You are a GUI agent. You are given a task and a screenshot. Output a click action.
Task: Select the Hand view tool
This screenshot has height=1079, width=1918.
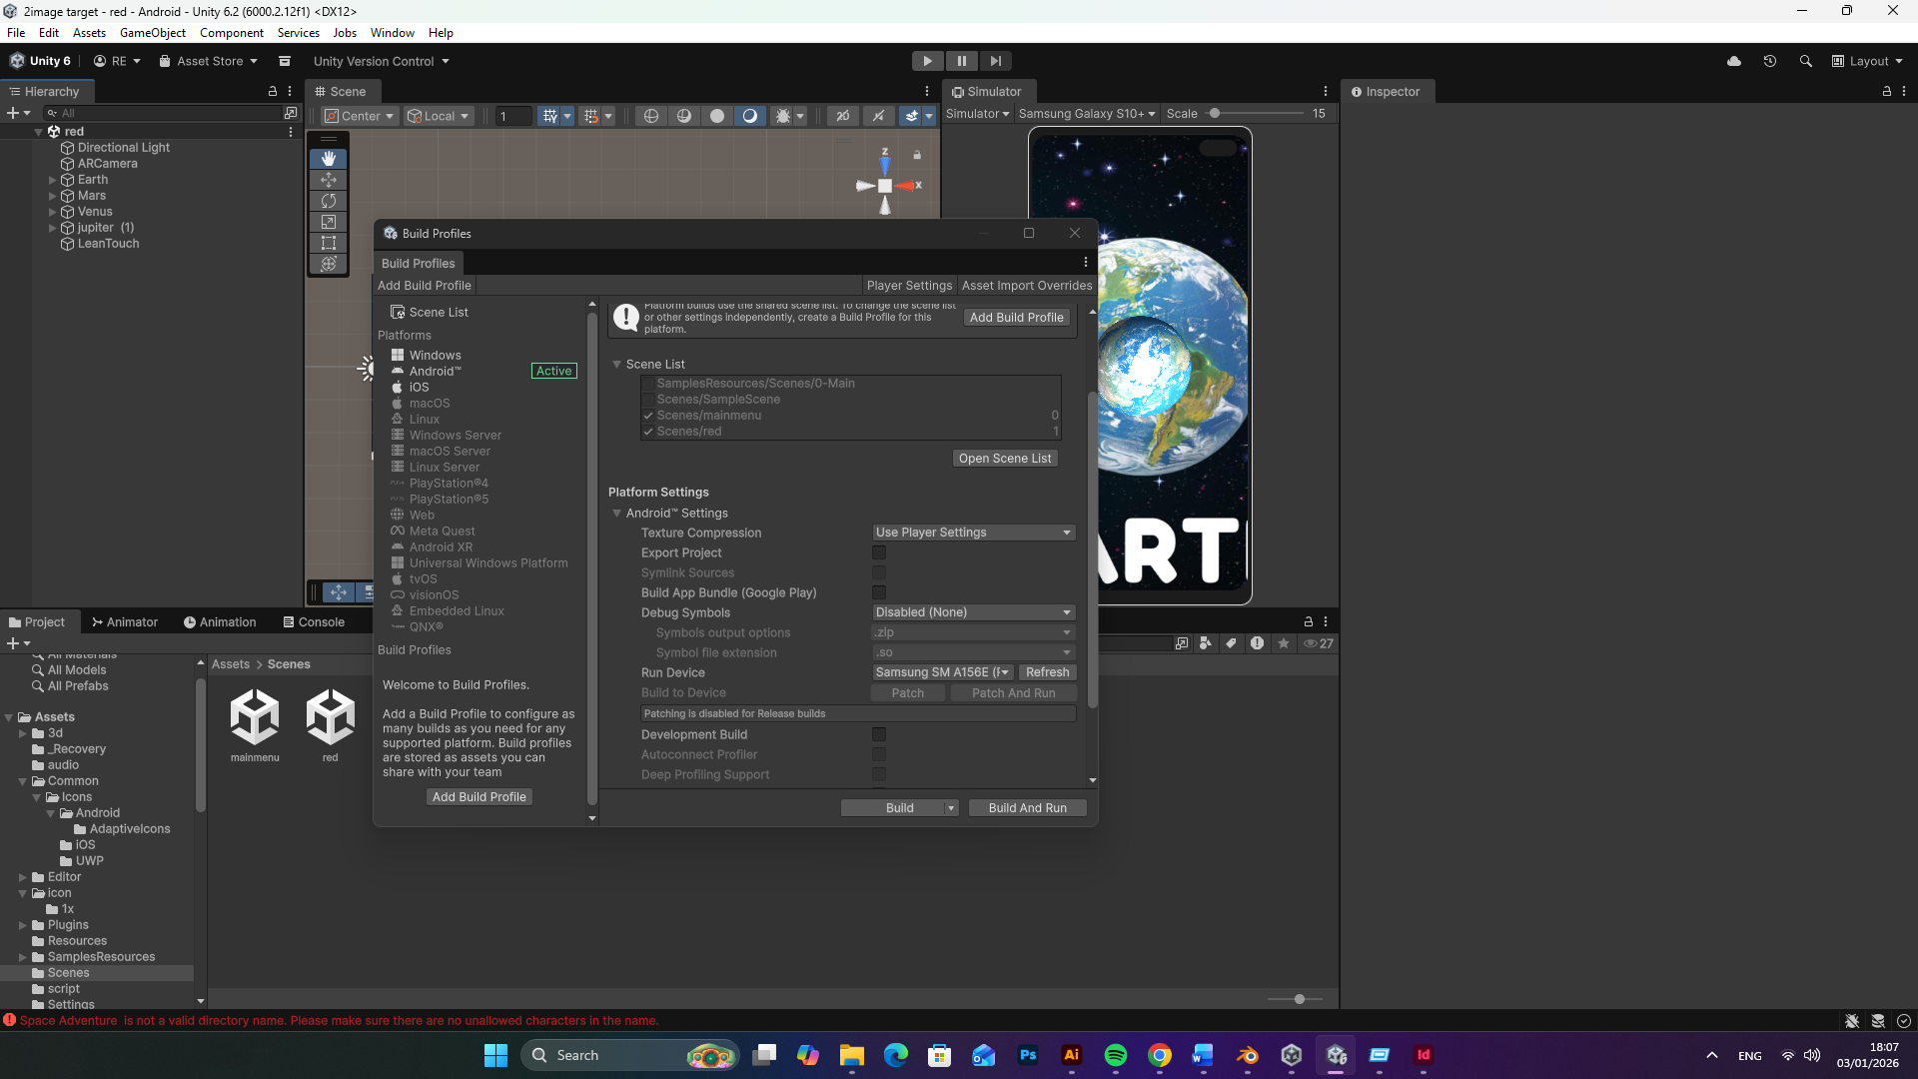pyautogui.click(x=328, y=159)
